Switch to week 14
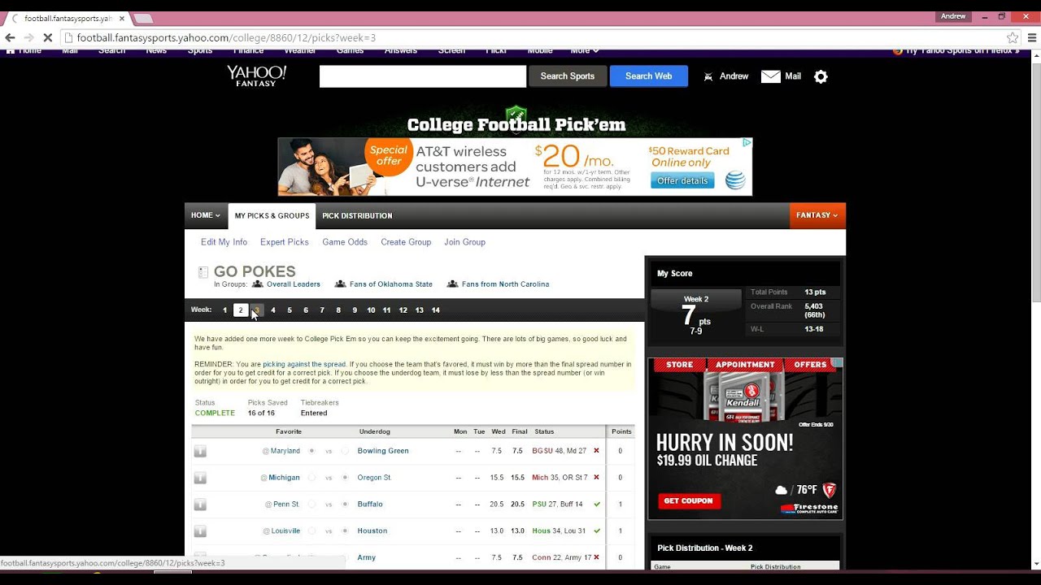 point(436,310)
